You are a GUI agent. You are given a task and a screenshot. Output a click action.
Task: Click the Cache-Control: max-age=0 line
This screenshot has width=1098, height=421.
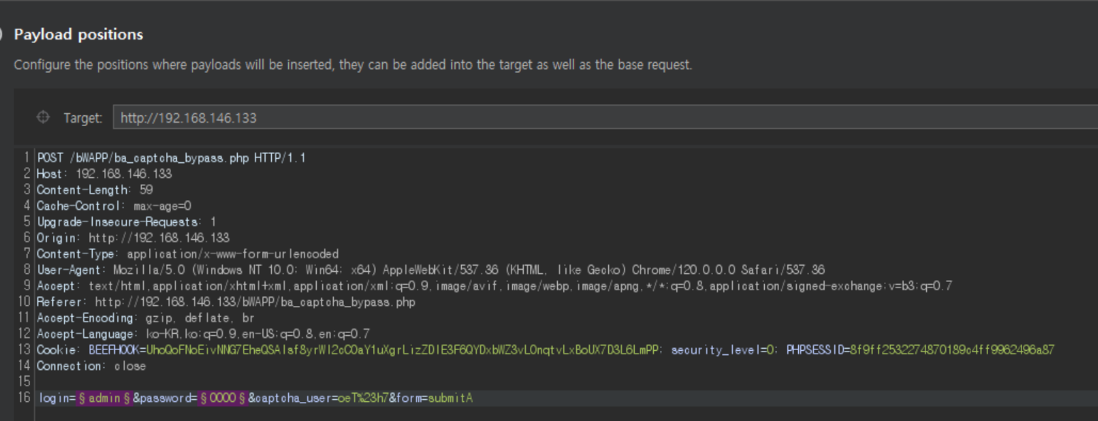coord(114,206)
